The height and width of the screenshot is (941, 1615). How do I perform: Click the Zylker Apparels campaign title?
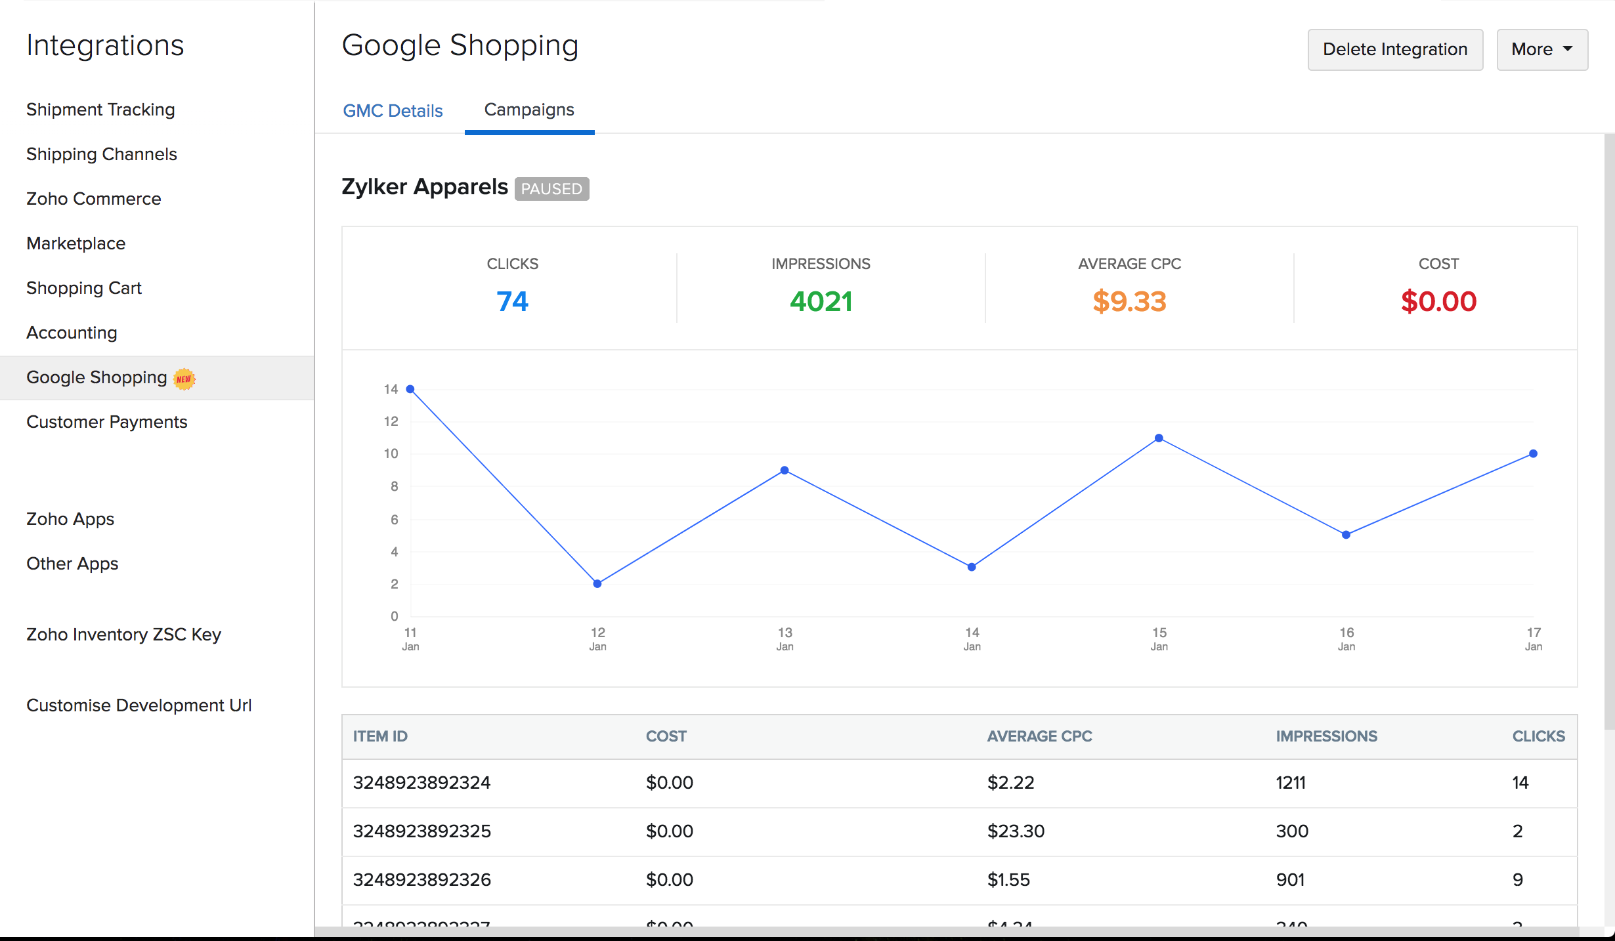tap(425, 187)
